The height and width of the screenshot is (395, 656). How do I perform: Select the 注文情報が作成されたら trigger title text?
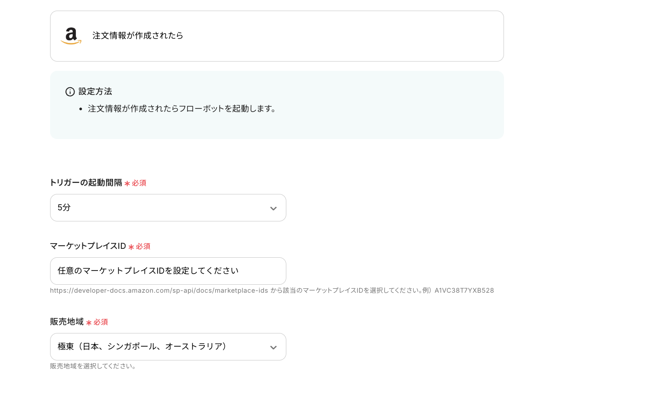[x=137, y=35]
